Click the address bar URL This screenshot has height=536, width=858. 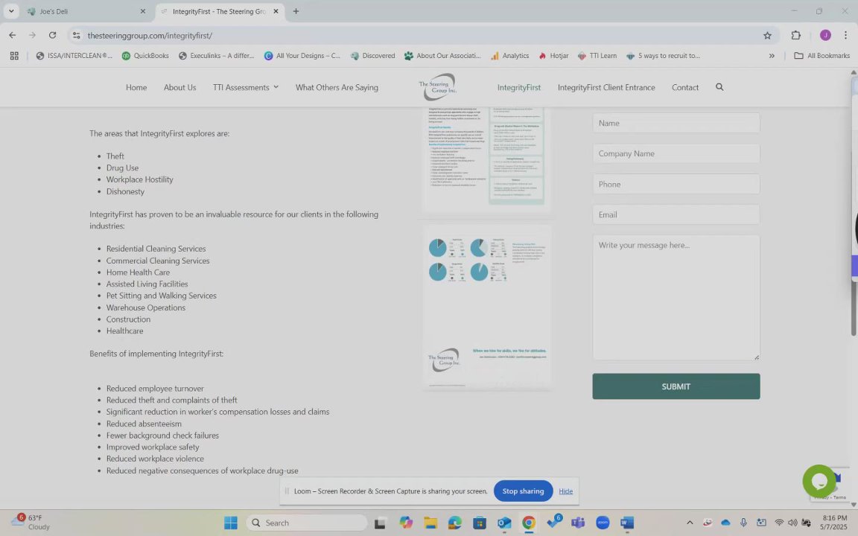[x=150, y=36]
